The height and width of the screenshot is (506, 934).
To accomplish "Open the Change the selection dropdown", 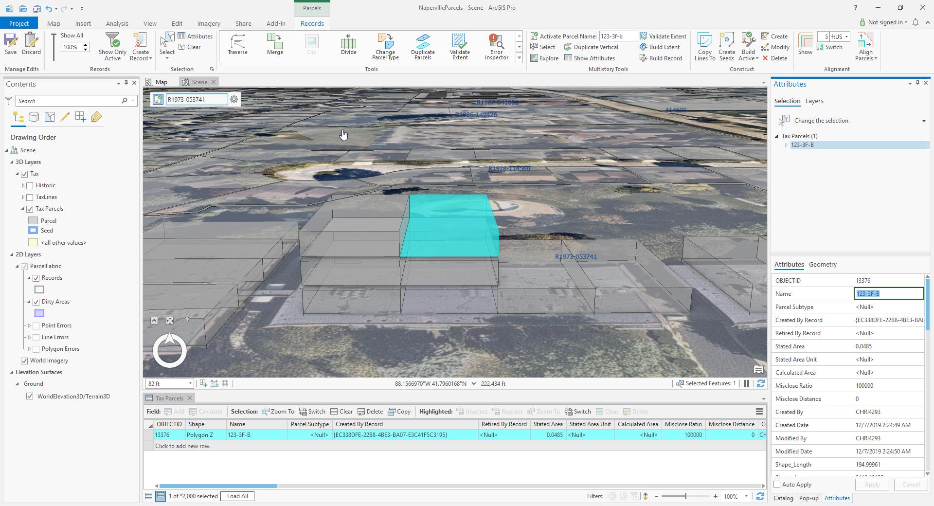I will point(923,120).
